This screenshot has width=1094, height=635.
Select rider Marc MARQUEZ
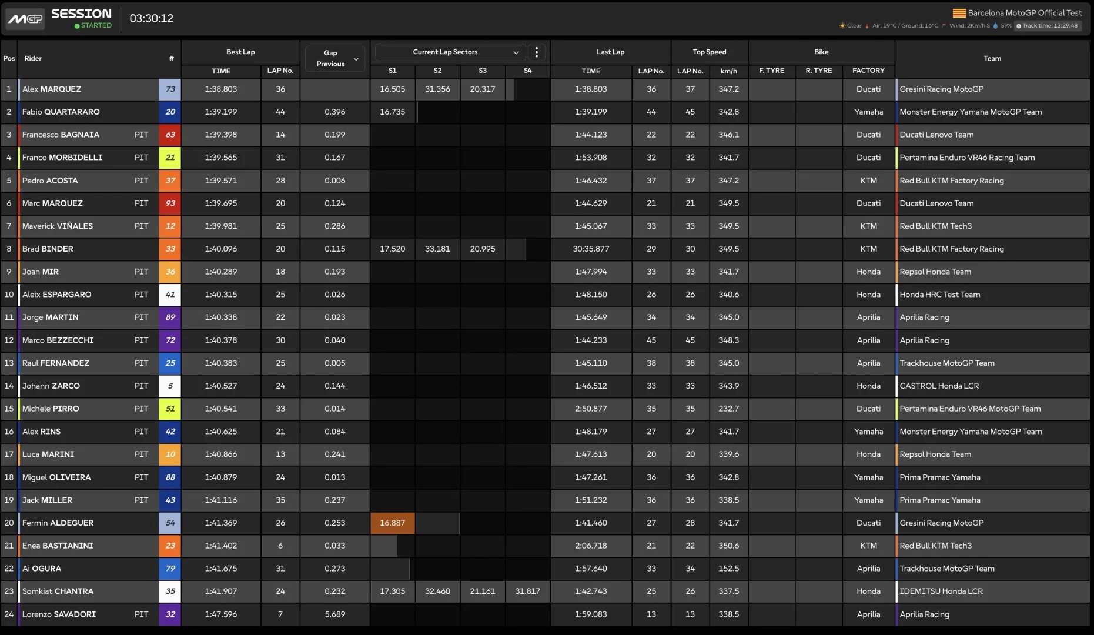click(x=52, y=203)
